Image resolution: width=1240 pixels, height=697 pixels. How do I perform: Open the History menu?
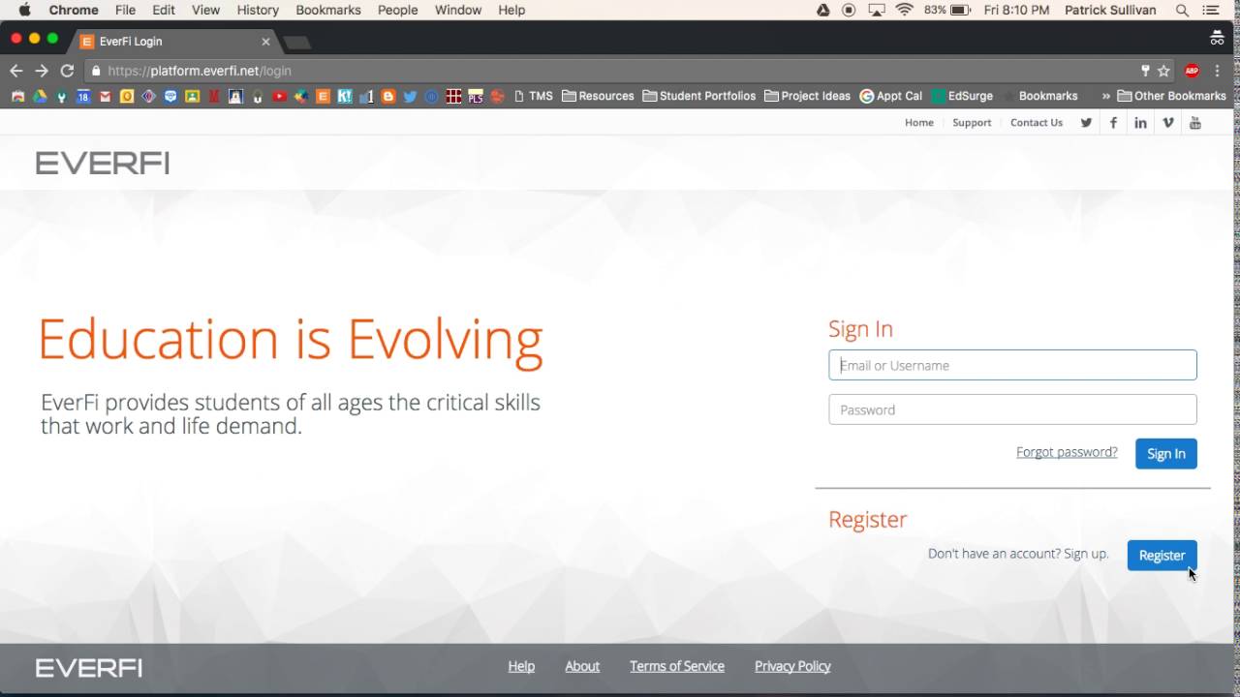tap(258, 10)
